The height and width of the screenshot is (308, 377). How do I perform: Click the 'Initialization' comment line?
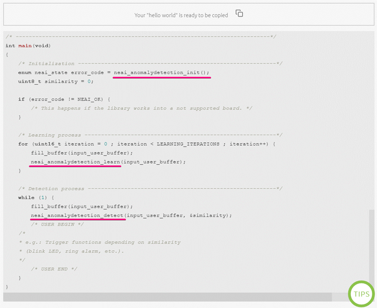click(150, 63)
